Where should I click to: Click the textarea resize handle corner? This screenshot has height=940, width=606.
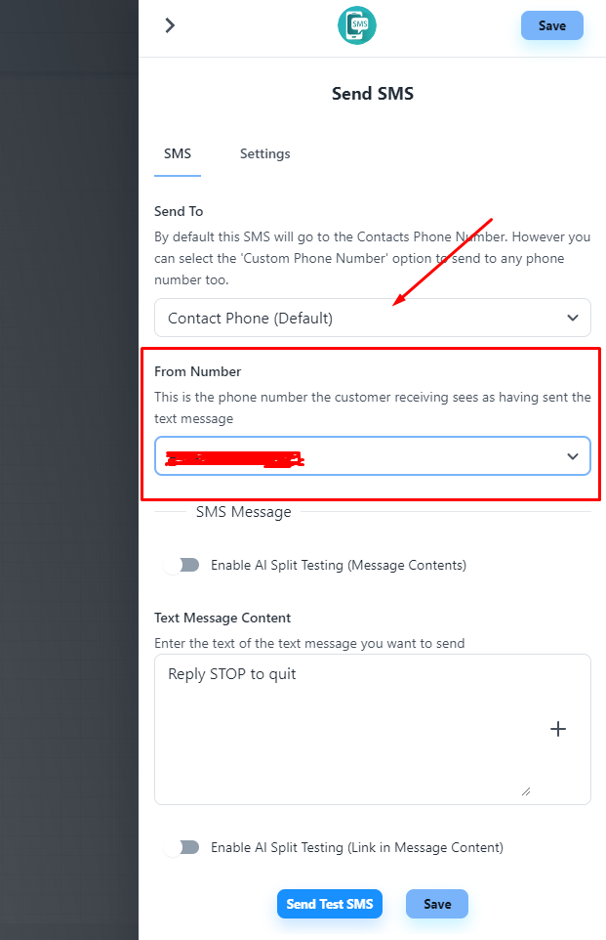526,790
